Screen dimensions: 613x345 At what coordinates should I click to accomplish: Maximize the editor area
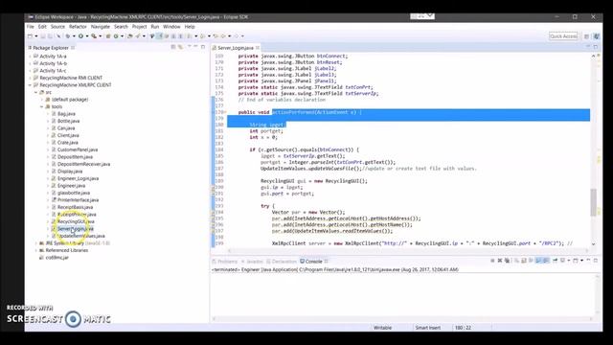coord(596,47)
